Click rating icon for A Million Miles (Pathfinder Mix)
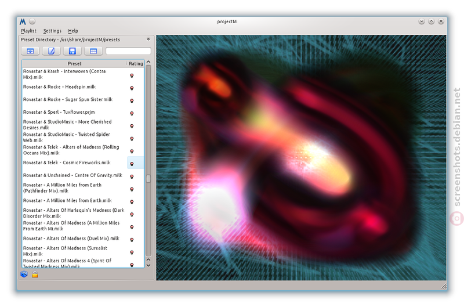The image size is (464, 307). point(132,189)
